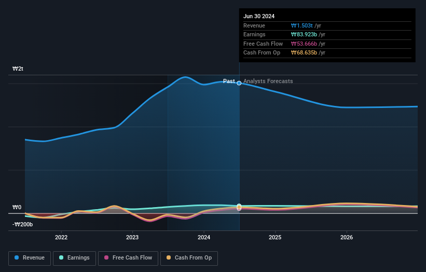Image resolution: width=426 pixels, height=272 pixels.
Task: Click the Analysts Forecasts label
Action: (x=268, y=81)
